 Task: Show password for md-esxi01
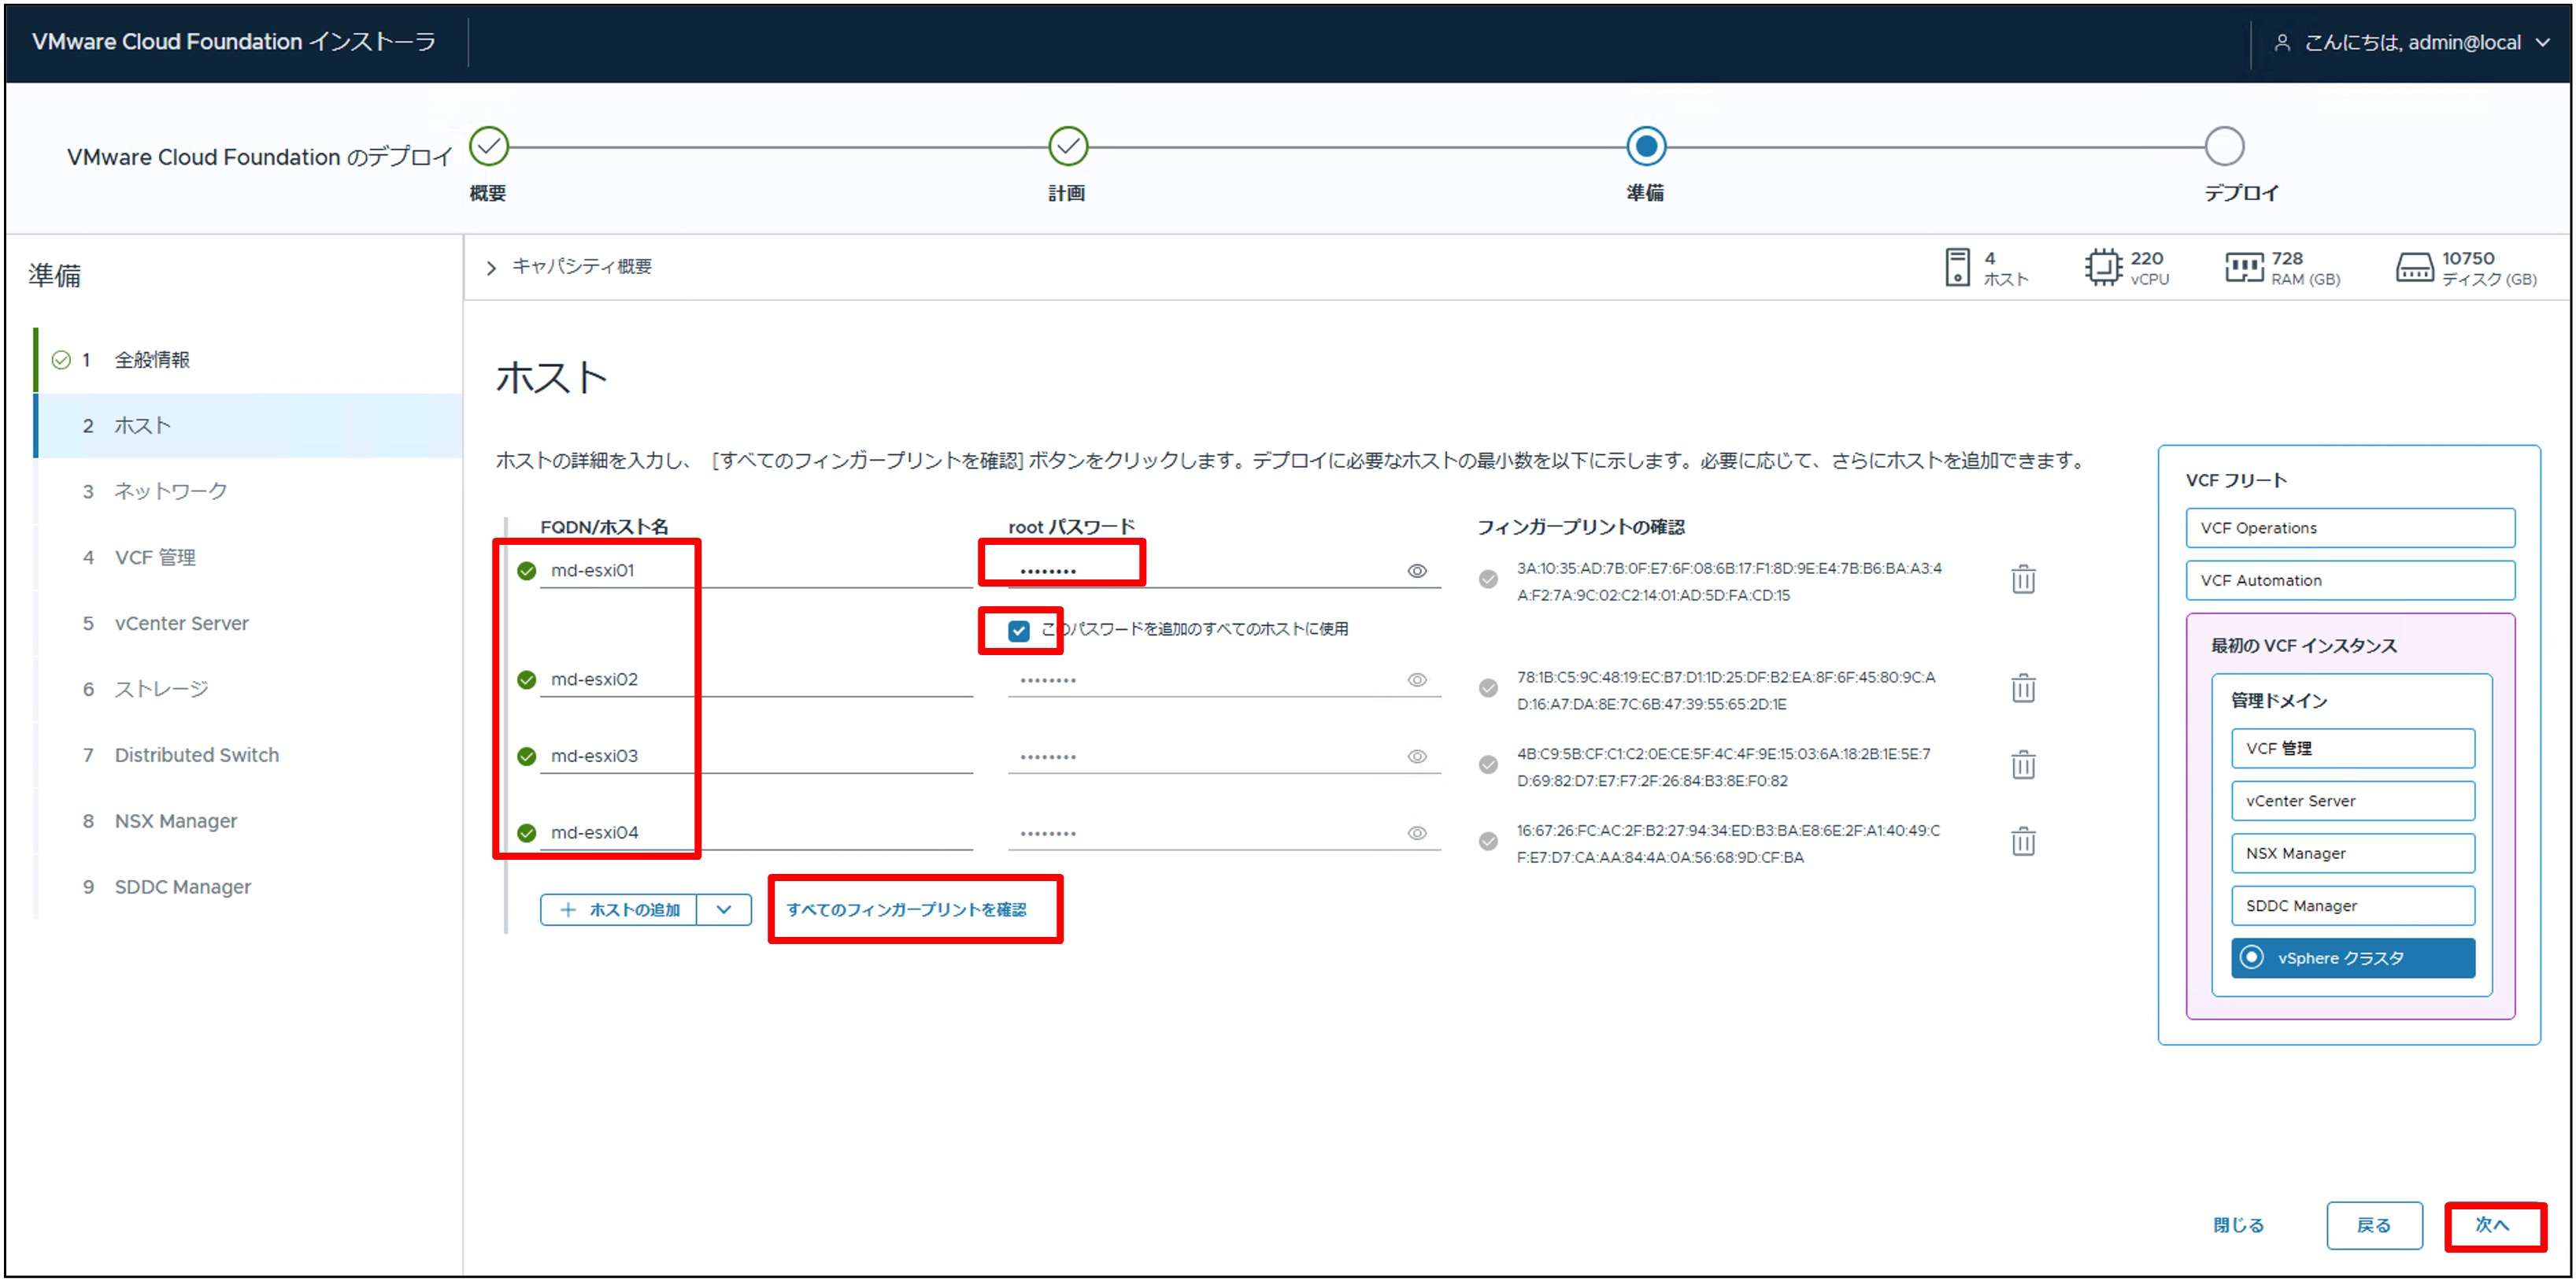(1417, 571)
